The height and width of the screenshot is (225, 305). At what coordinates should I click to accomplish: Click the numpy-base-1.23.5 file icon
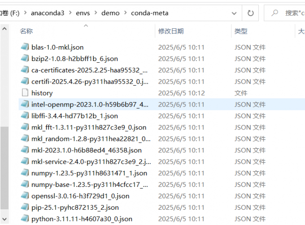[25, 184]
